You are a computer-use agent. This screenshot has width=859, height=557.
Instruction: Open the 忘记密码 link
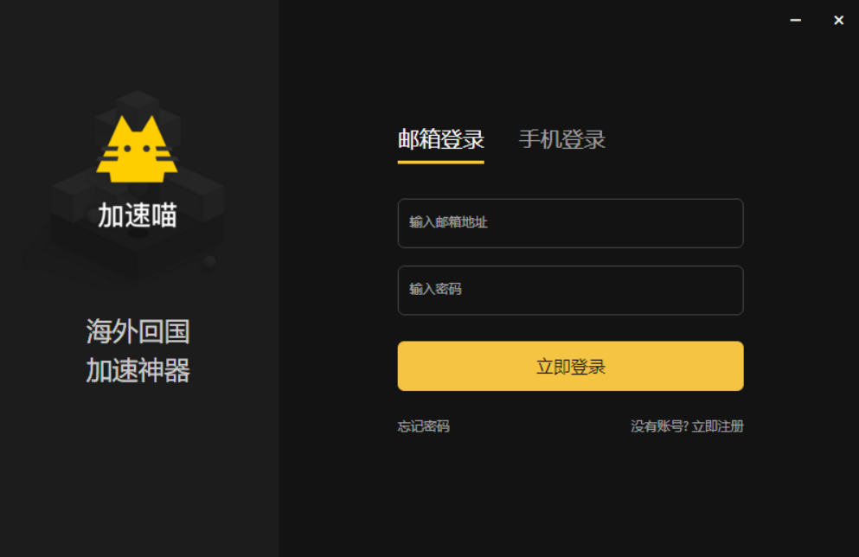click(x=424, y=426)
